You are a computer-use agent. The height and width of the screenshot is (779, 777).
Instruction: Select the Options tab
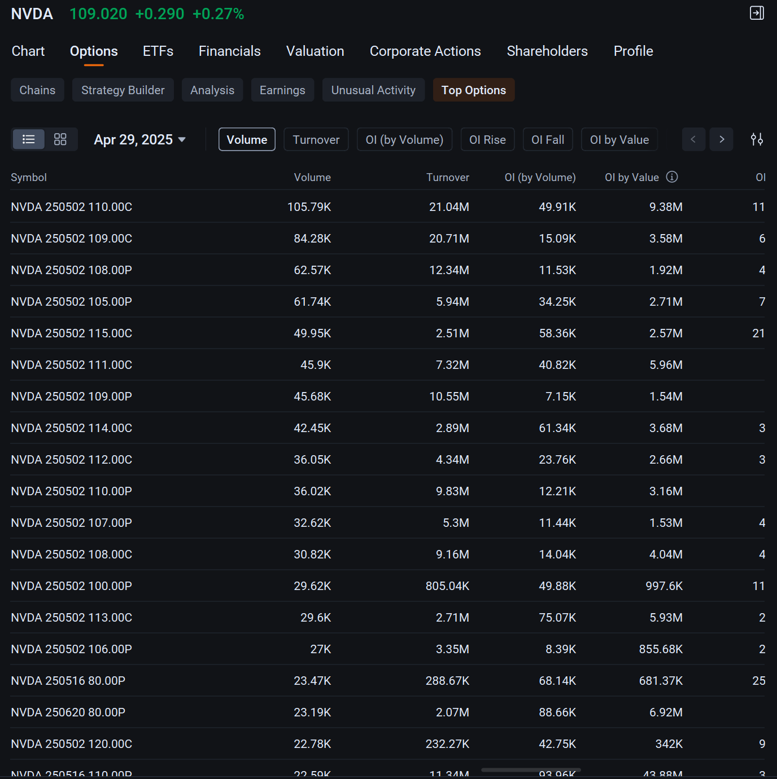tap(94, 51)
